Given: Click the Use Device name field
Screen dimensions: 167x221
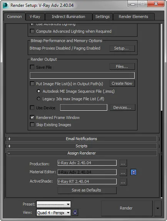Looking at the screenshot, I should (83, 108).
